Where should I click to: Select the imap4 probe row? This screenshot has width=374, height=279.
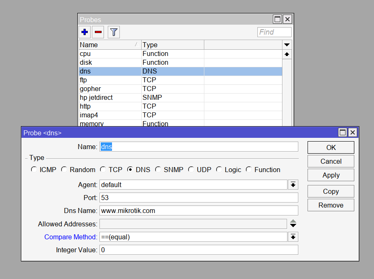coord(181,115)
